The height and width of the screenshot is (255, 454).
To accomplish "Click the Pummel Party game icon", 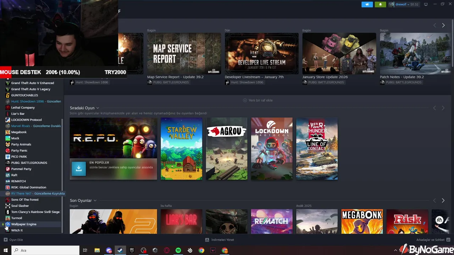I will (8, 169).
